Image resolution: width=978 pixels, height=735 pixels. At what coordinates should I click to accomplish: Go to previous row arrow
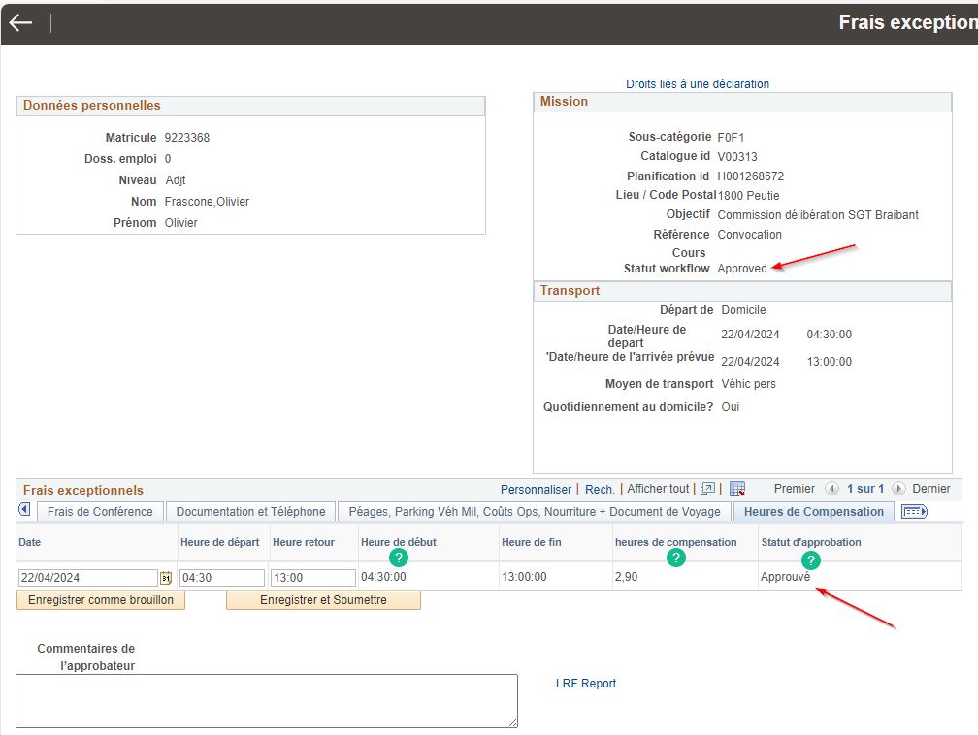tap(831, 489)
